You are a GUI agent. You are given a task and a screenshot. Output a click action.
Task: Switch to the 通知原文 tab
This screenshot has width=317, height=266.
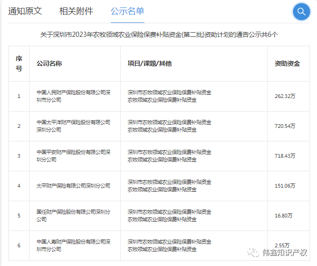pyautogui.click(x=25, y=11)
